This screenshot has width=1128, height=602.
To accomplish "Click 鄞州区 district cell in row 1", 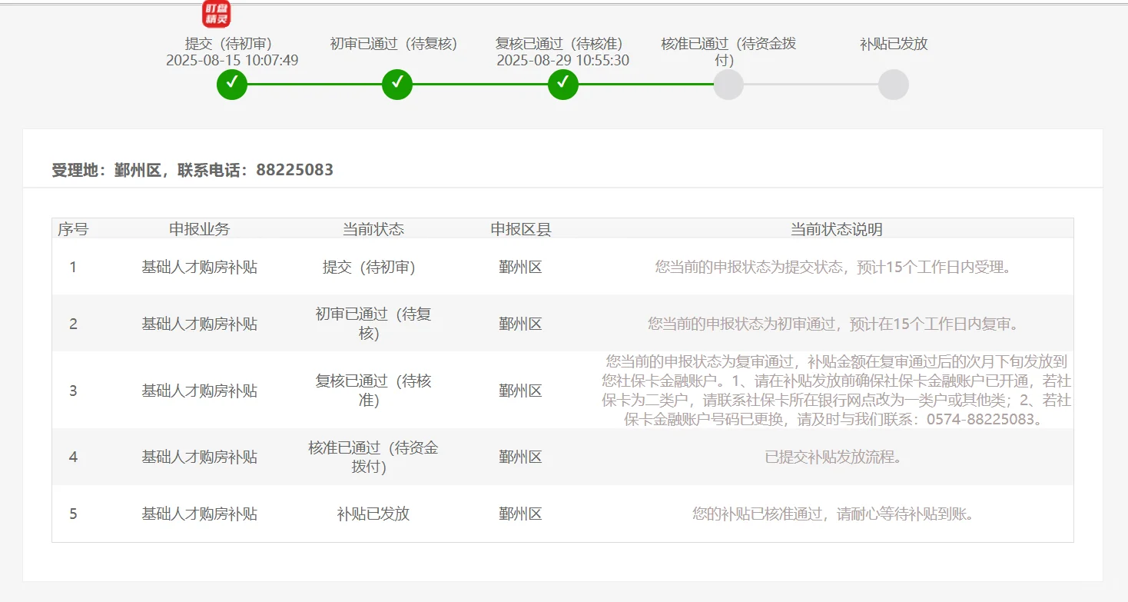I will (x=521, y=267).
